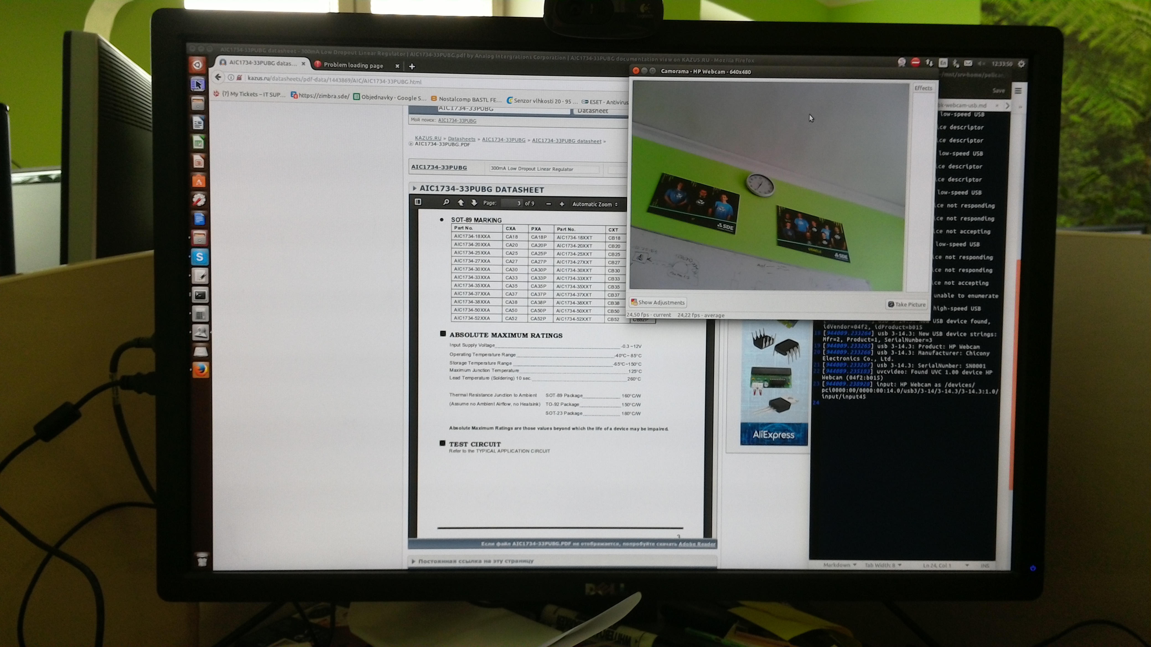Click the KAZUS.RU breadcrumb link
Image resolution: width=1151 pixels, height=647 pixels.
[427, 138]
